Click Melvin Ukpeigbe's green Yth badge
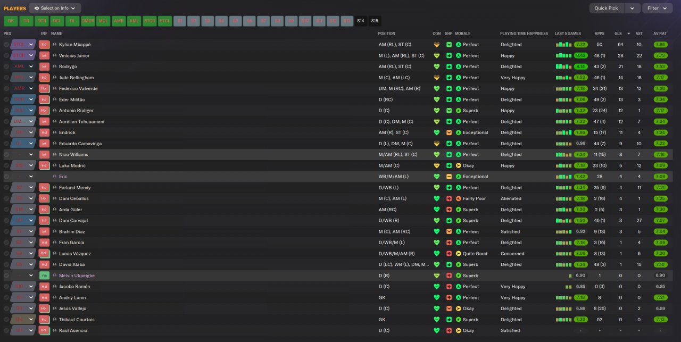 click(x=44, y=276)
